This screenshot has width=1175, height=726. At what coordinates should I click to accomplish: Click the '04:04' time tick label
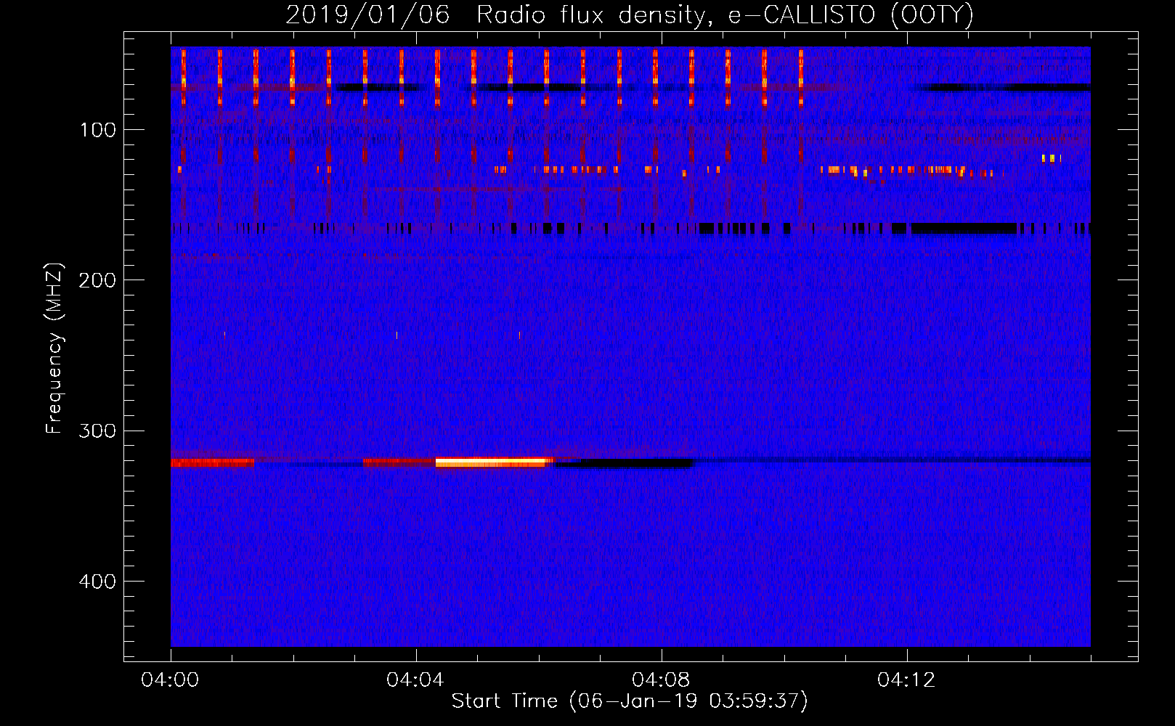click(415, 680)
